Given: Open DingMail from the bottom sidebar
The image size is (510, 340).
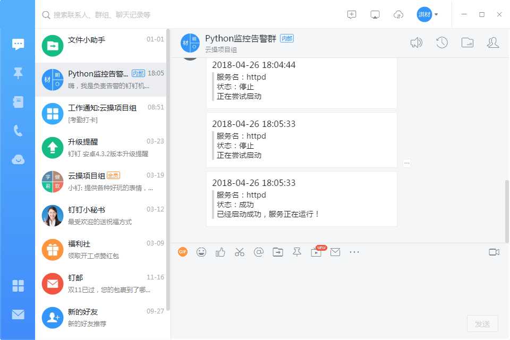Looking at the screenshot, I should point(18,314).
